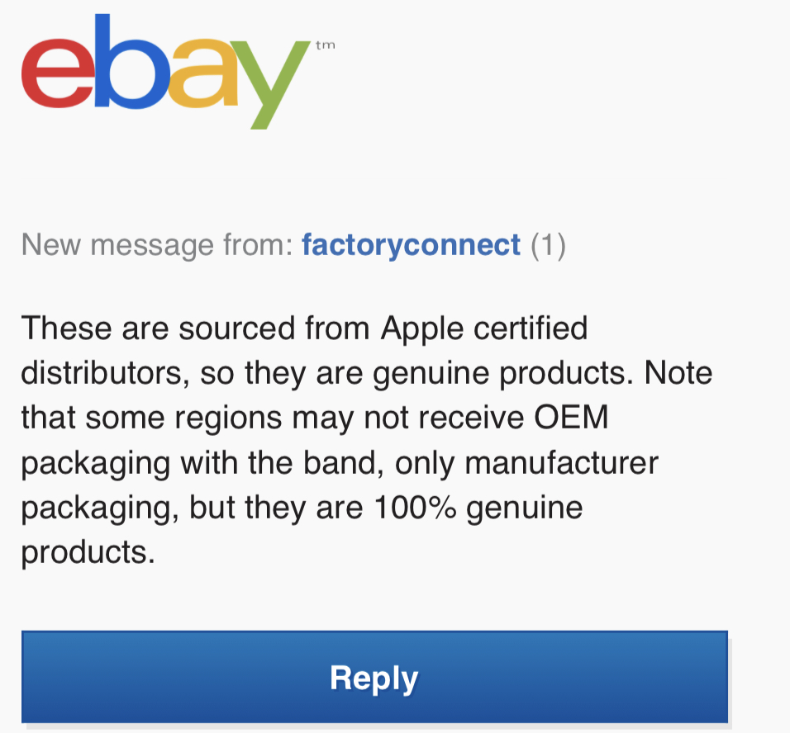Click the text '100%' in the message
This screenshot has width=790, height=733.
click(416, 508)
